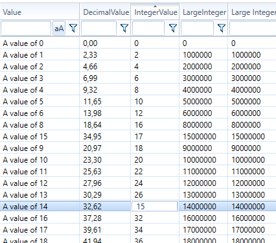Click the DecimalValue cell 20,97
The width and height of the screenshot is (276, 243).
coord(105,148)
